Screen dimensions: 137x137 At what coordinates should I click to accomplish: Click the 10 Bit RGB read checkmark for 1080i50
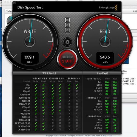pos(60,110)
